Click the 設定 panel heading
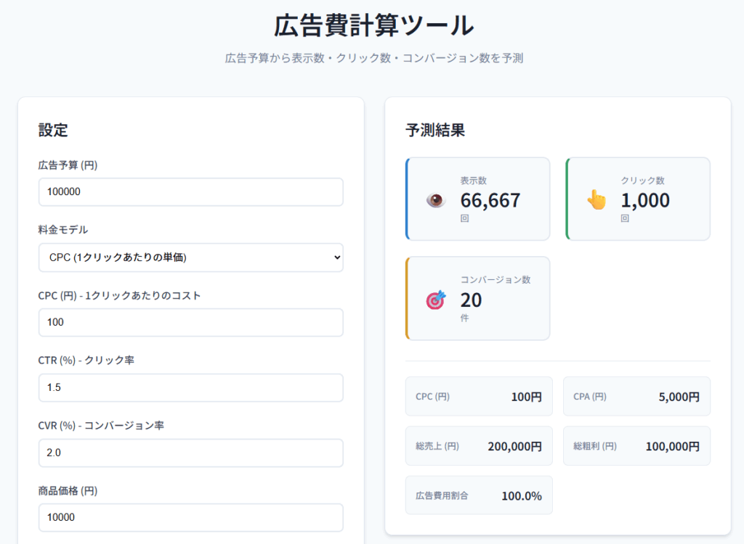 pyautogui.click(x=53, y=131)
